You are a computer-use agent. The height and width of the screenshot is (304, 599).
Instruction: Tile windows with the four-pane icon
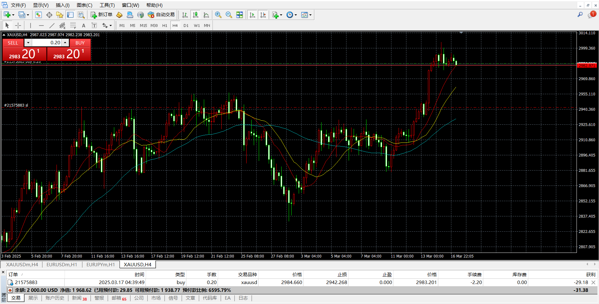239,15
